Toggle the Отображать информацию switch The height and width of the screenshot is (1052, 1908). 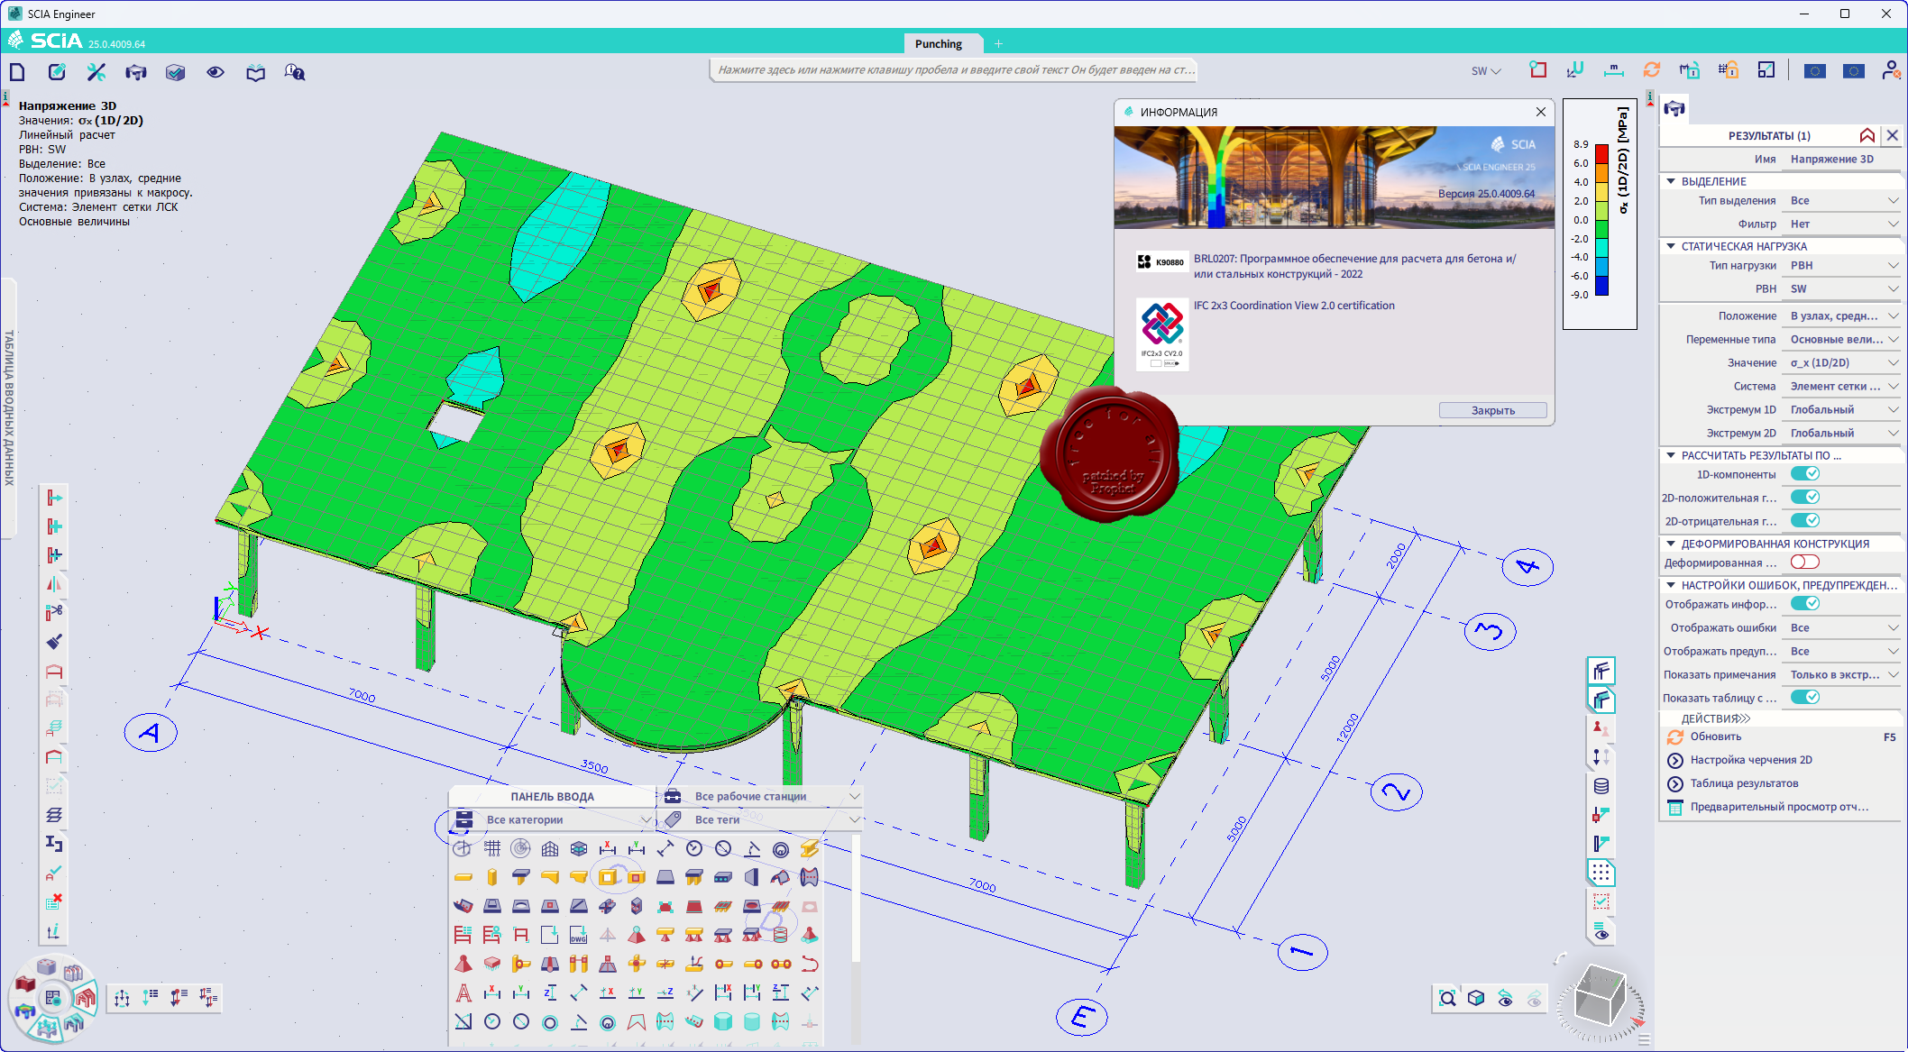coord(1805,604)
